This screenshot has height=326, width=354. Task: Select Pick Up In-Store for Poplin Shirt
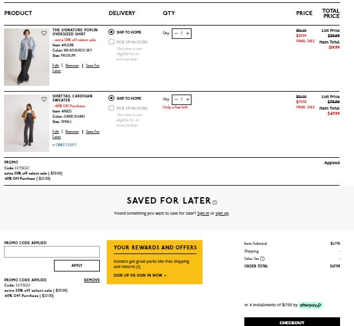click(111, 42)
